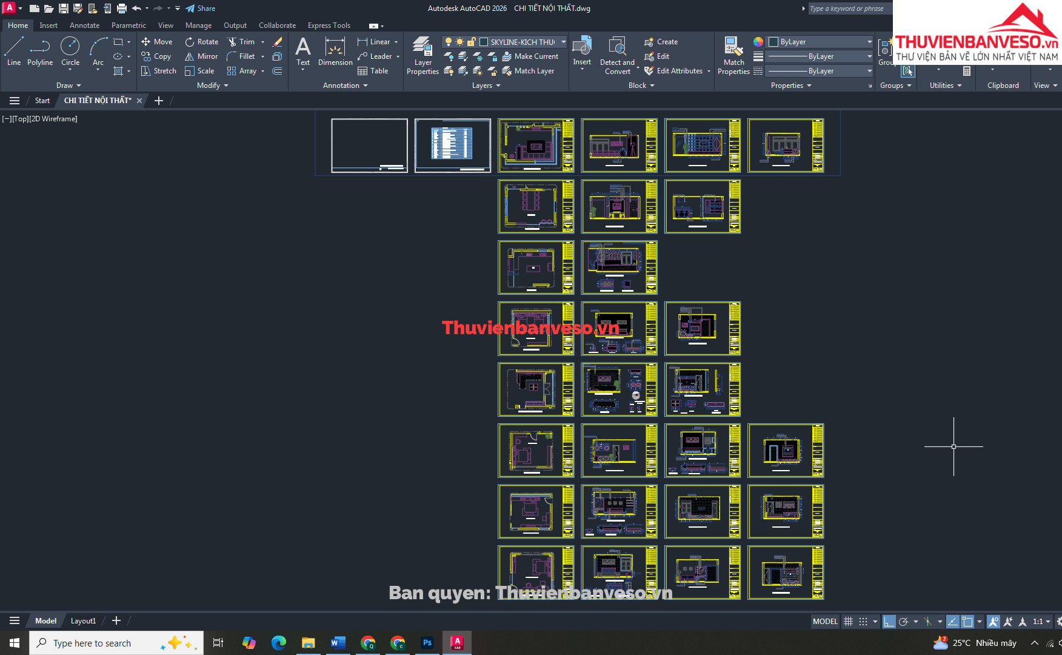
Task: Click the Share button in title bar
Action: click(201, 8)
